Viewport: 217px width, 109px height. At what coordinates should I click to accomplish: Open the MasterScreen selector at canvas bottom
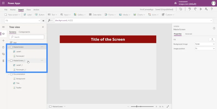57,107
